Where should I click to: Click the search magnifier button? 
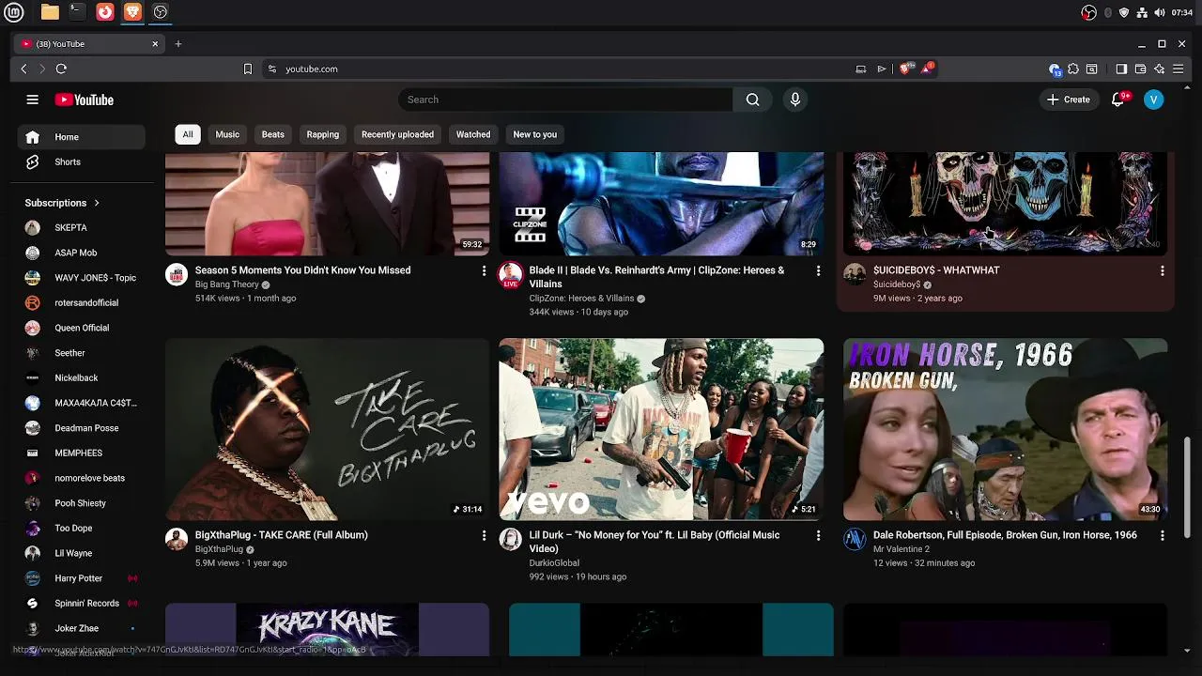[752, 100]
